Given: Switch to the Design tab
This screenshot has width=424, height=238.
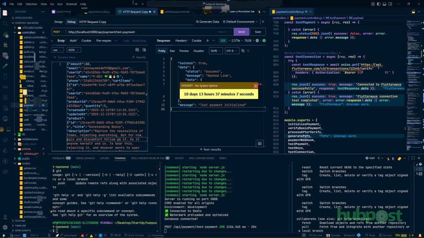Looking at the screenshot, I should pyautogui.click(x=58, y=22).
